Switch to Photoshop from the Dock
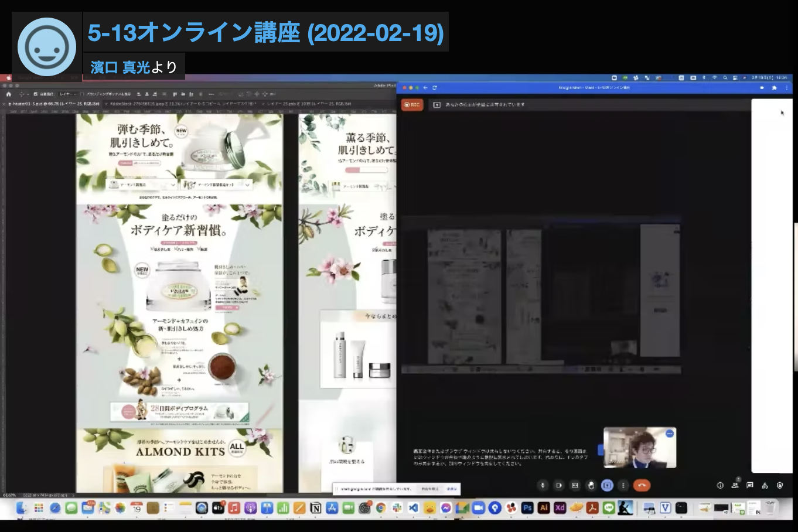 tap(527, 508)
